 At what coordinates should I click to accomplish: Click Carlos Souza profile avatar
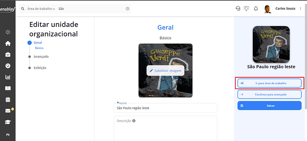point(267,9)
